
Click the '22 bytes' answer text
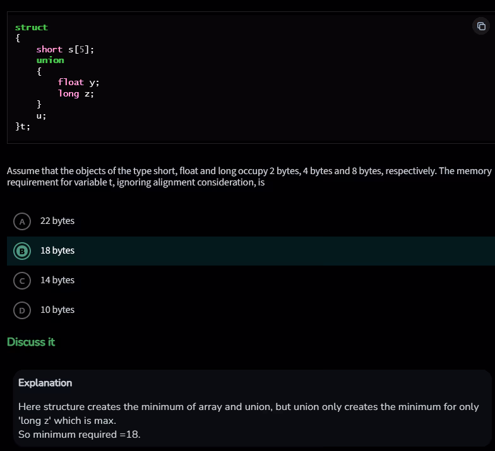[x=57, y=221]
